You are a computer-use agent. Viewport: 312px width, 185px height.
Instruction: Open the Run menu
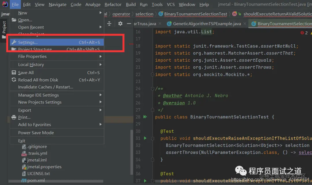point(144,4)
